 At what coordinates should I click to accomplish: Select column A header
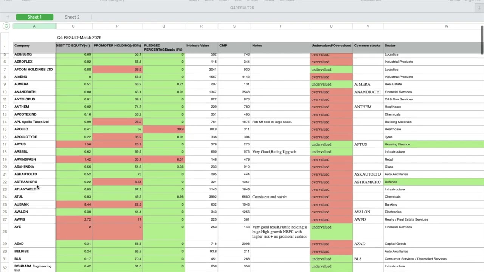pyautogui.click(x=34, y=26)
